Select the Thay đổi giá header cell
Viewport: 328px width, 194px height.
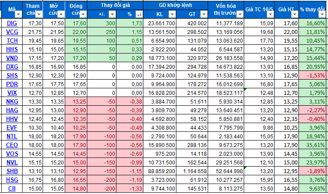[x=115, y=6]
